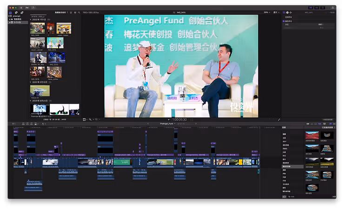Image resolution: width=344 pixels, height=209 pixels.
Task: Insert selected clip into the timeline
Action: pyautogui.click(x=27, y=124)
